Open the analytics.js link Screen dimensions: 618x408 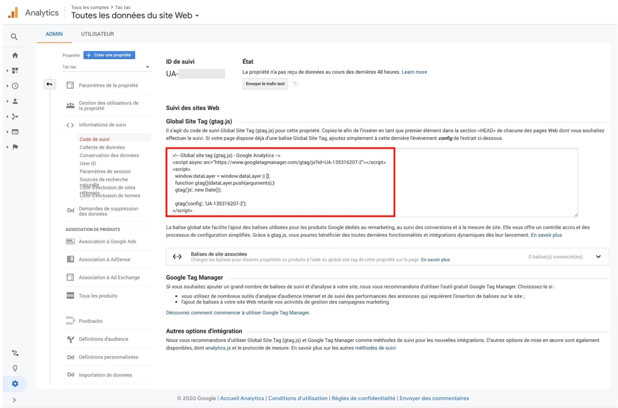tap(218, 348)
